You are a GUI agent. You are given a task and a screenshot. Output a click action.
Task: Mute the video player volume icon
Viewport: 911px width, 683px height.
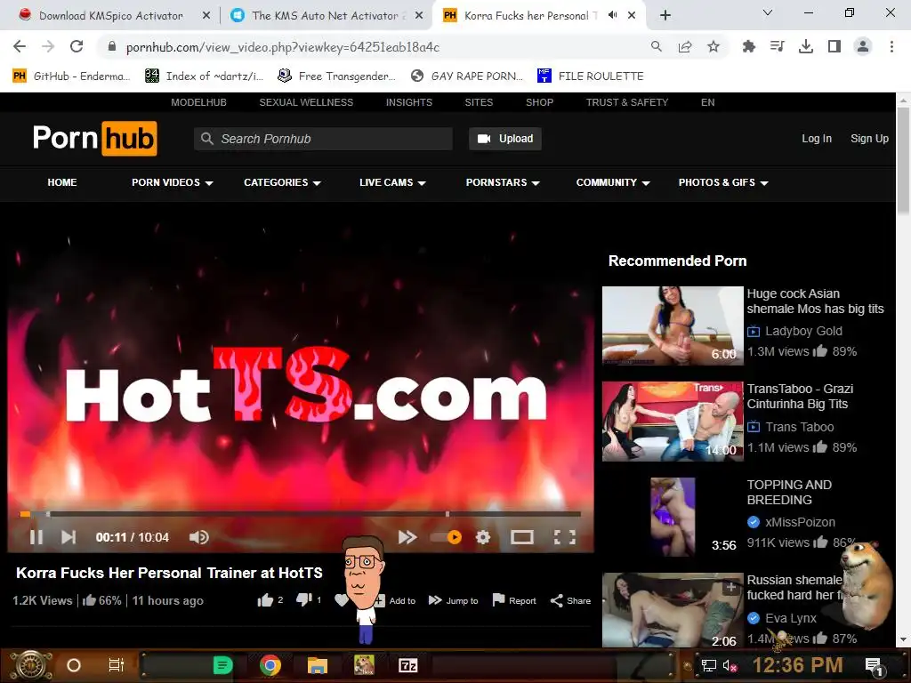[x=198, y=537]
